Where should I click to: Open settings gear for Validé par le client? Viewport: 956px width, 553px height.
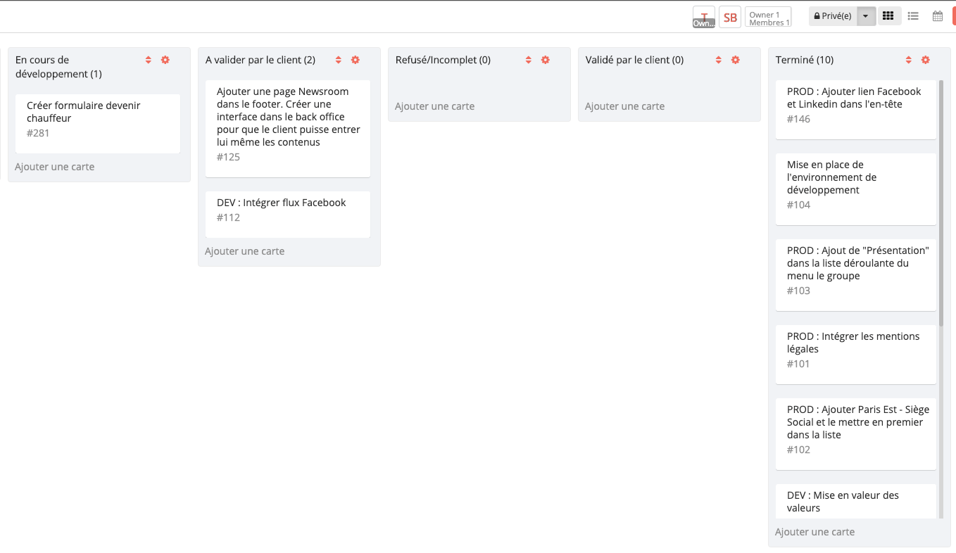[x=735, y=60]
